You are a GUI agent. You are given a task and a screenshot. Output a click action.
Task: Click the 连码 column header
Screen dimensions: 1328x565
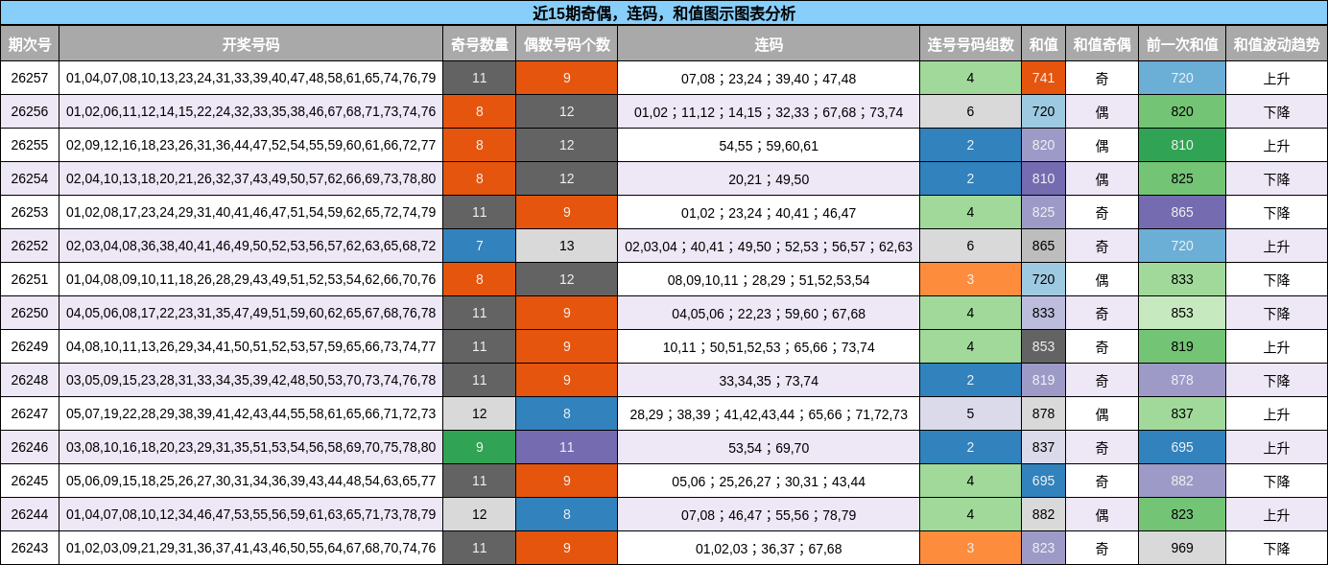tap(769, 44)
